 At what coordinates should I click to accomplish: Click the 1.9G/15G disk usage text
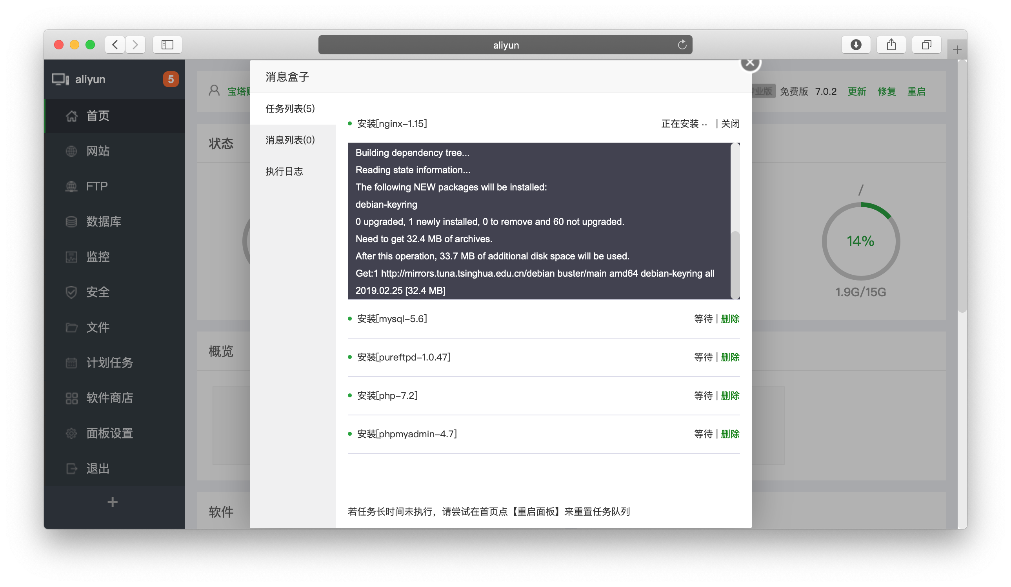[x=860, y=292]
